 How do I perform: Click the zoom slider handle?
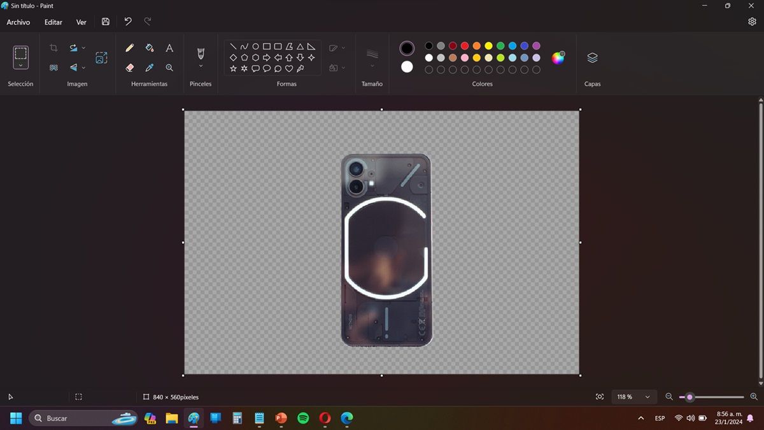[x=690, y=397]
